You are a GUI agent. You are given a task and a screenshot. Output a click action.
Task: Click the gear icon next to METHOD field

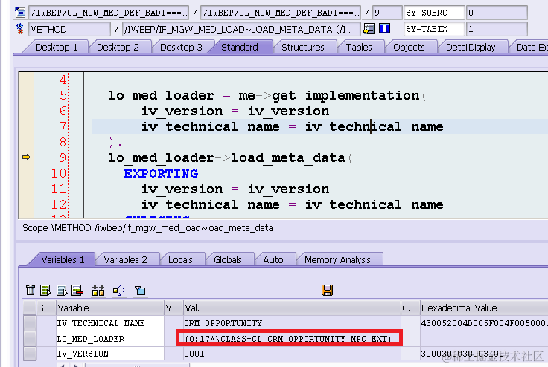tap(20, 29)
